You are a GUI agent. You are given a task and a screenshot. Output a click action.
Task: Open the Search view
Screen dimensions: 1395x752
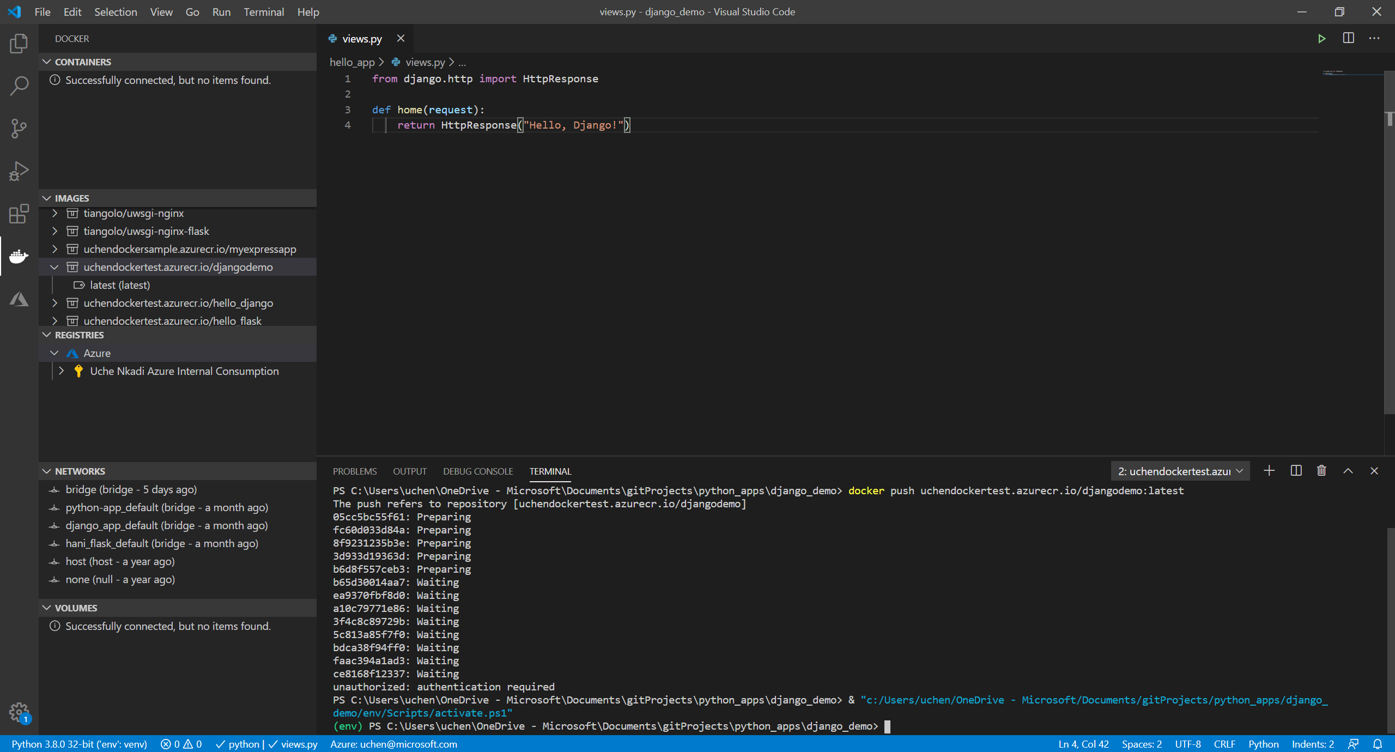(19, 86)
